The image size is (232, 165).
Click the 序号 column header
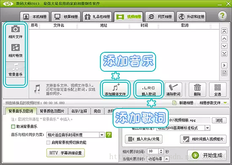point(34,25)
